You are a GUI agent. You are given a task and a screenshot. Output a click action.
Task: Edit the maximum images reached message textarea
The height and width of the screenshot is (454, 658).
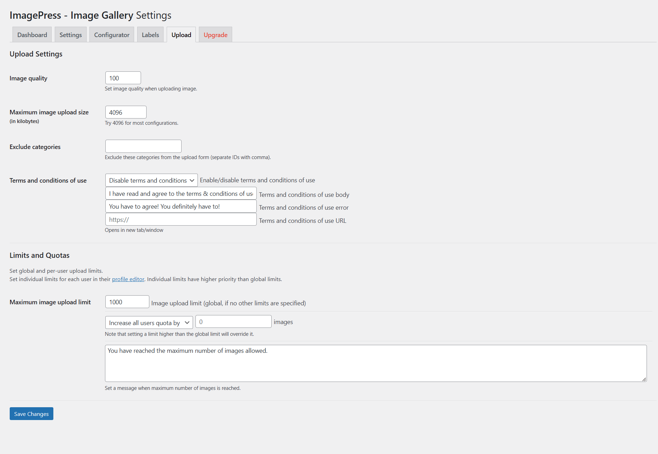[x=376, y=363]
